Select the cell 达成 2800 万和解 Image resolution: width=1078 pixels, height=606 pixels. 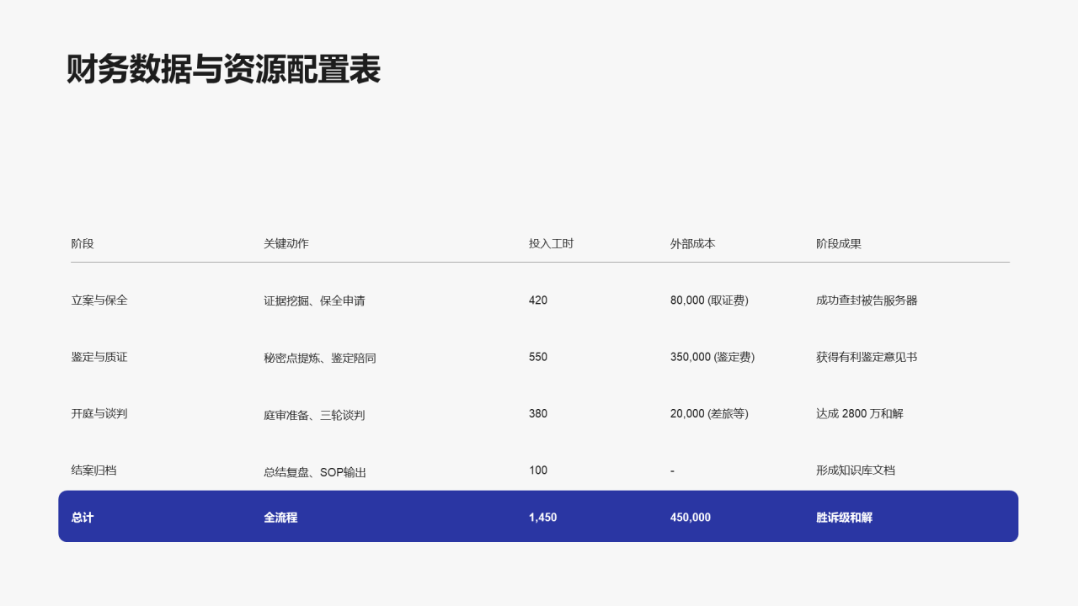click(859, 413)
